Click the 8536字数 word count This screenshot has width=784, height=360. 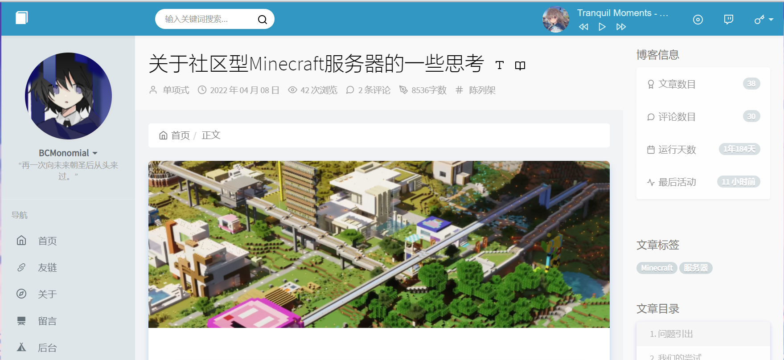(x=429, y=90)
